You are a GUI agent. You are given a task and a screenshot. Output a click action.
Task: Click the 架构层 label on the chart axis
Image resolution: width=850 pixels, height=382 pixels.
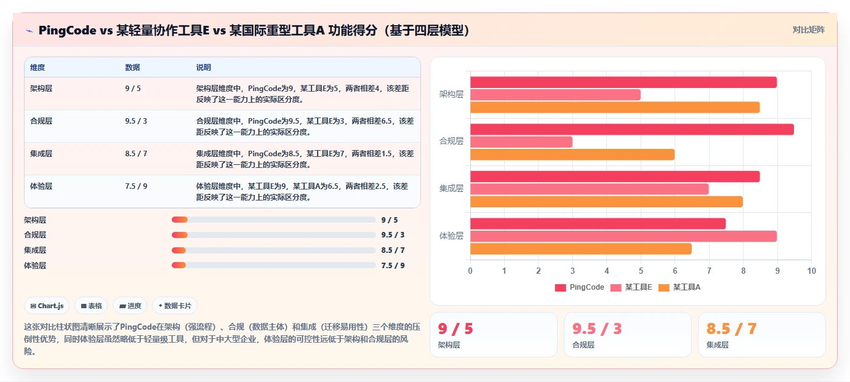[451, 95]
